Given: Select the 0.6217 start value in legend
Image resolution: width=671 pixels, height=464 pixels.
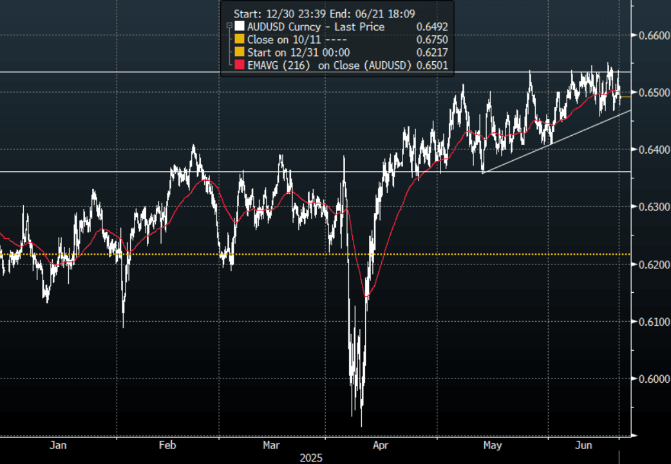Looking at the screenshot, I should (x=432, y=52).
